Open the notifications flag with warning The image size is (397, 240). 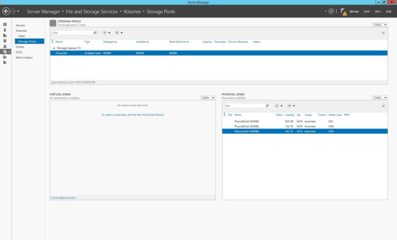[343, 12]
